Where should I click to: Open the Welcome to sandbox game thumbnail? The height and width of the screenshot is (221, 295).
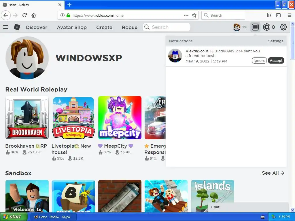27,196
